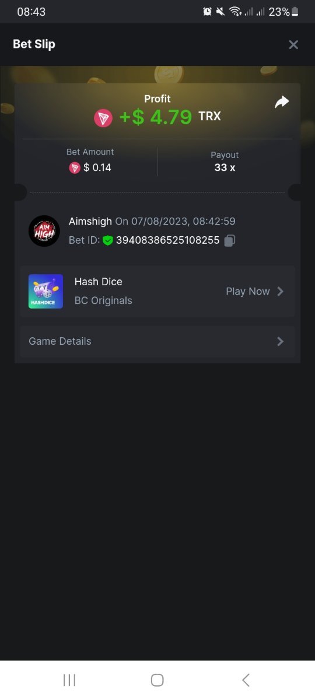
Task: Open the Hash Dice game thumbnail
Action: 45,291
